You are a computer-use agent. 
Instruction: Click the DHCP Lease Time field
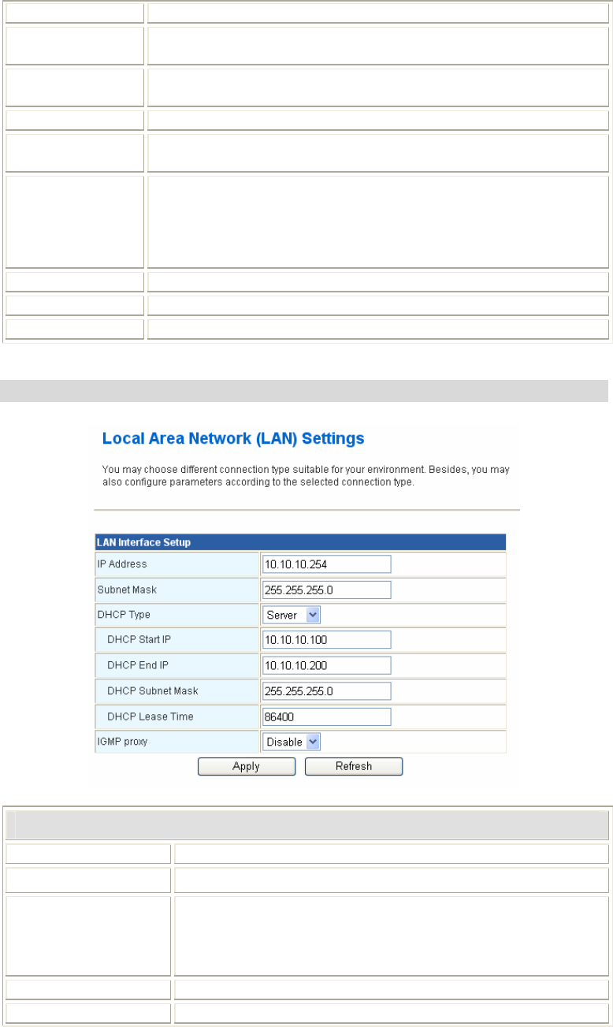(326, 716)
